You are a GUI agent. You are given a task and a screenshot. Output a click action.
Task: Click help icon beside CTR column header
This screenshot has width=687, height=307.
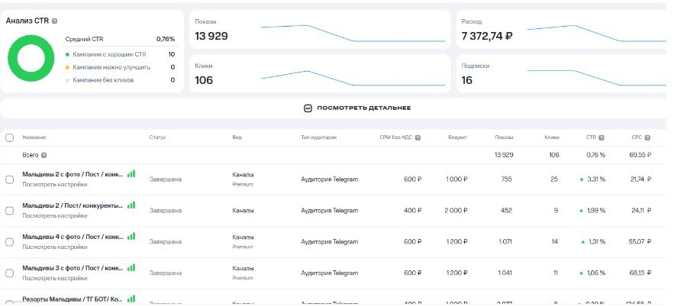click(602, 137)
